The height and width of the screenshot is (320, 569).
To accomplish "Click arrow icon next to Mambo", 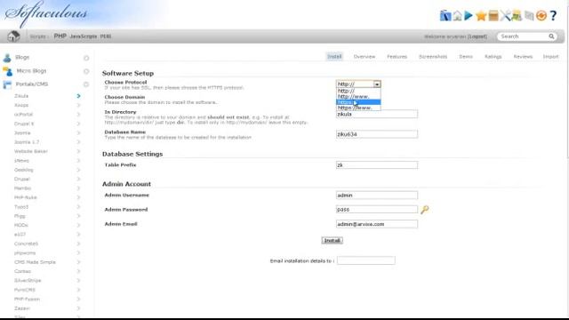I will (x=78, y=188).
